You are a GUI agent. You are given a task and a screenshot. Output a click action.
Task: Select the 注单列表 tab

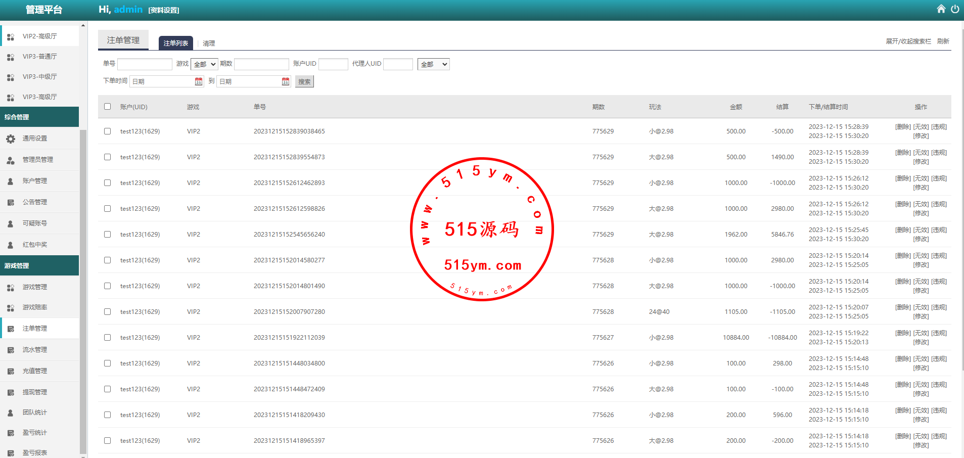(175, 43)
